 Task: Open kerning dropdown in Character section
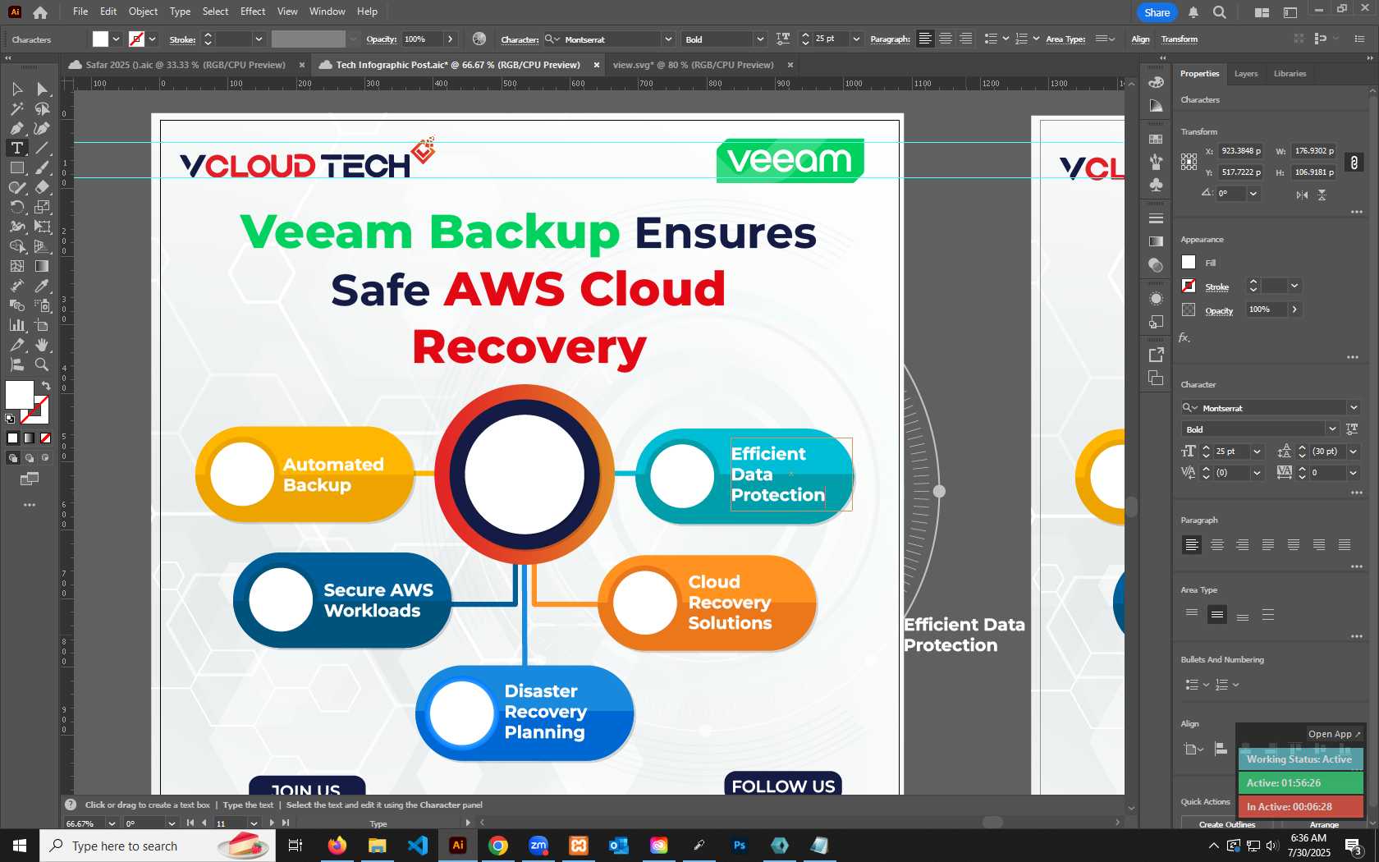tap(1257, 473)
